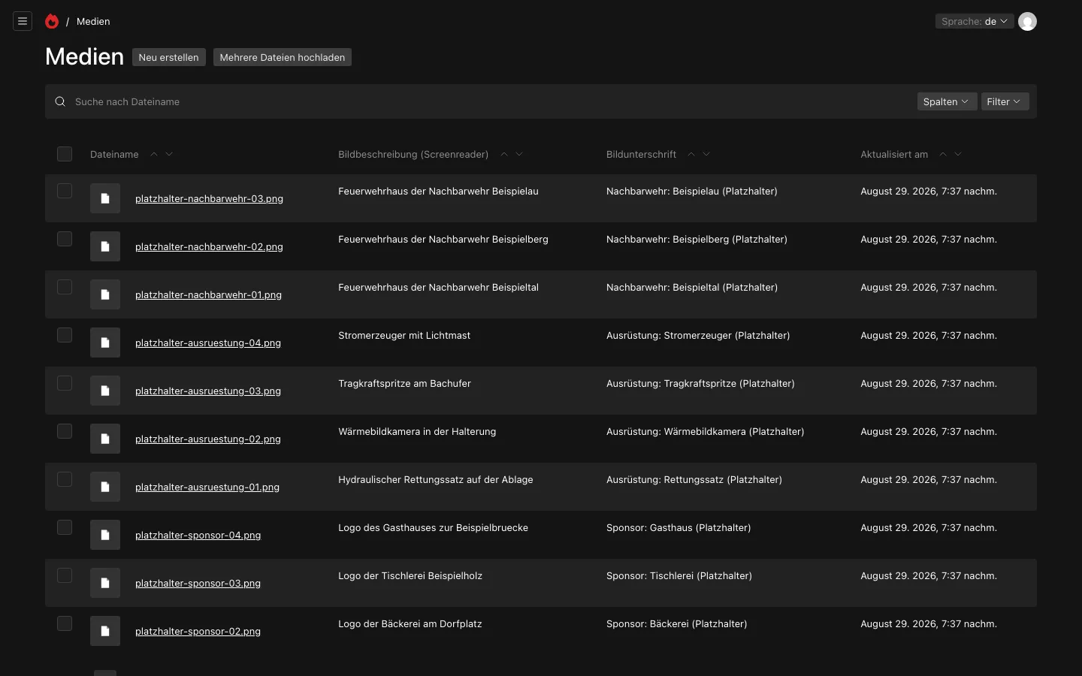Tick checkbox for platzhalter-ausruestung-03.png

click(x=65, y=383)
